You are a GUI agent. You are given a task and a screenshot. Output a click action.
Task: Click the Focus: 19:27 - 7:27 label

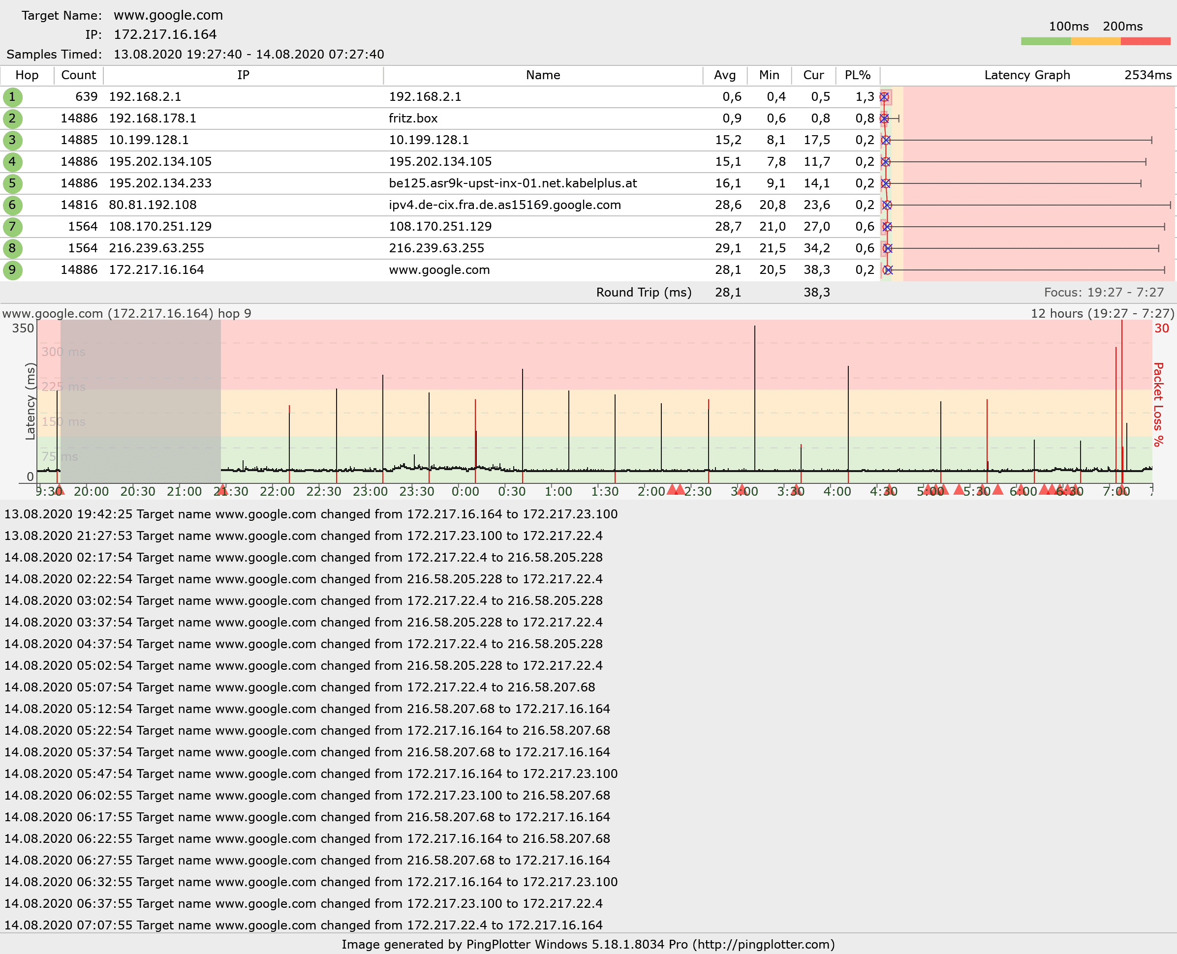coord(1104,293)
